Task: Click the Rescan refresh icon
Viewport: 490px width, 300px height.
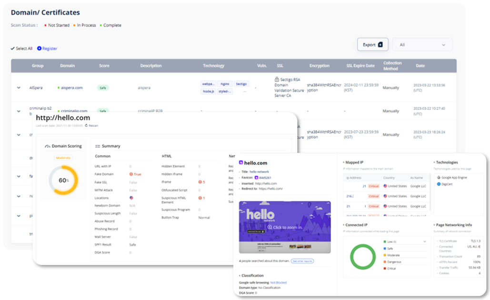Action: [86, 126]
